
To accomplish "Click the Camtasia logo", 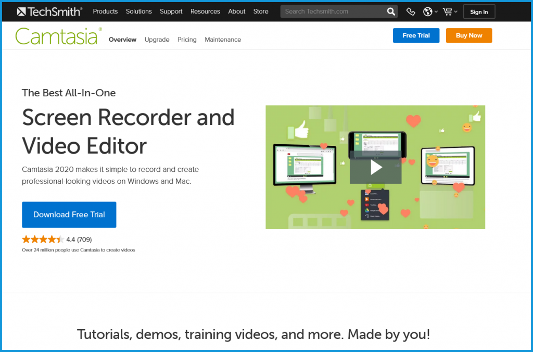I will coord(58,36).
